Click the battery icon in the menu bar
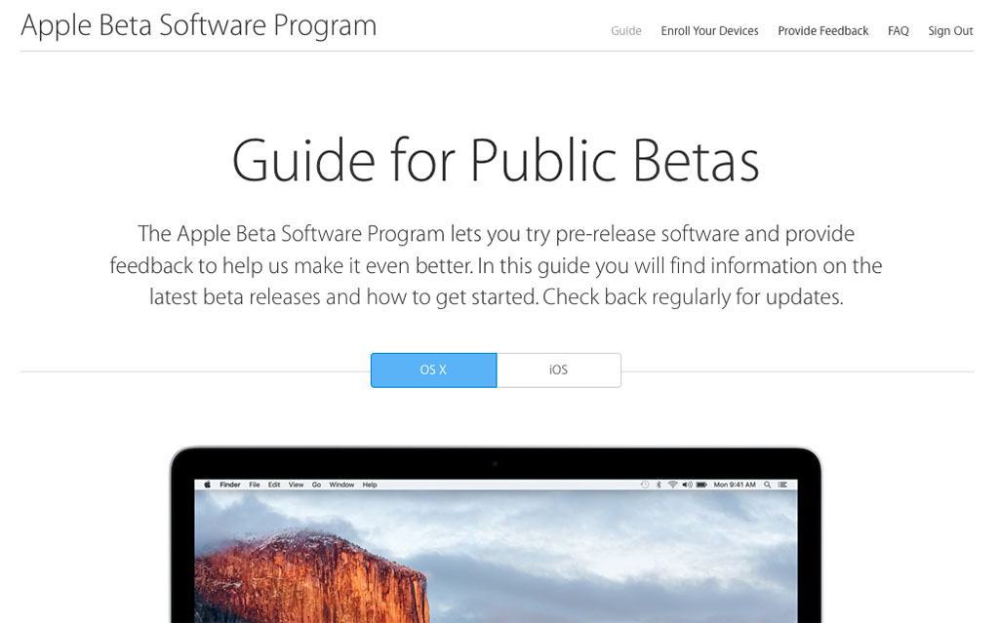The width and height of the screenshot is (999, 623). (701, 485)
